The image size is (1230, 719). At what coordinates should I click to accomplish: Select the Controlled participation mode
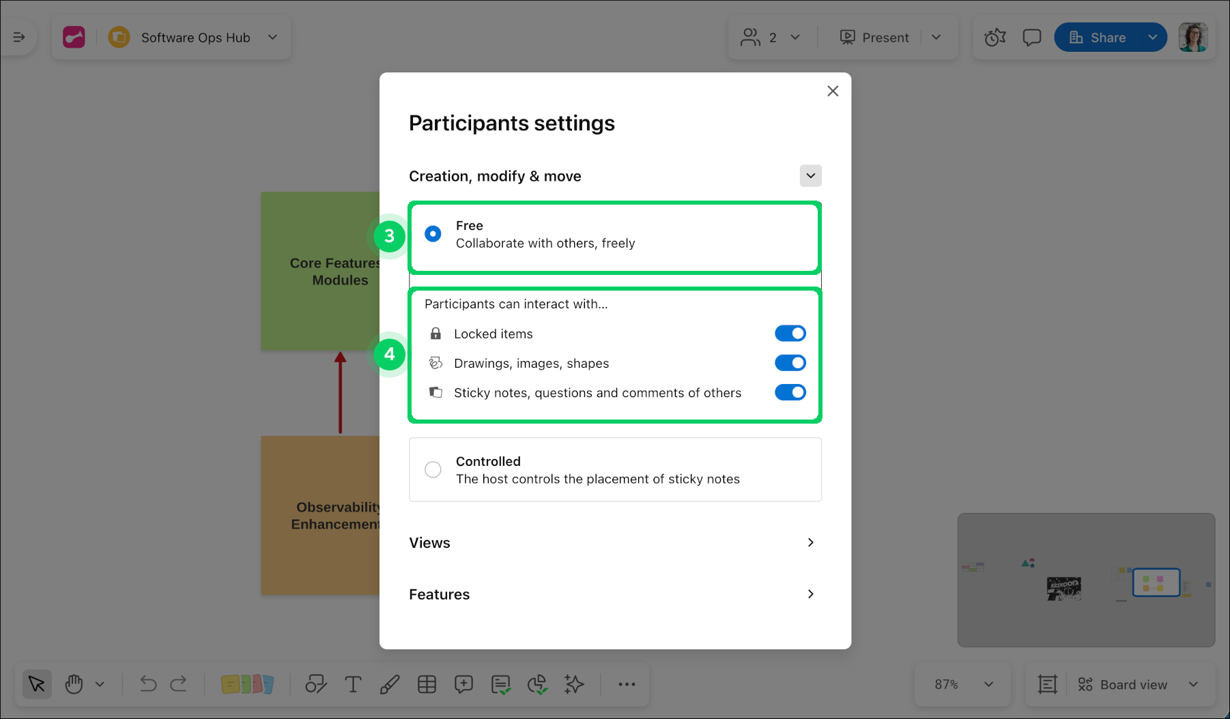(432, 469)
